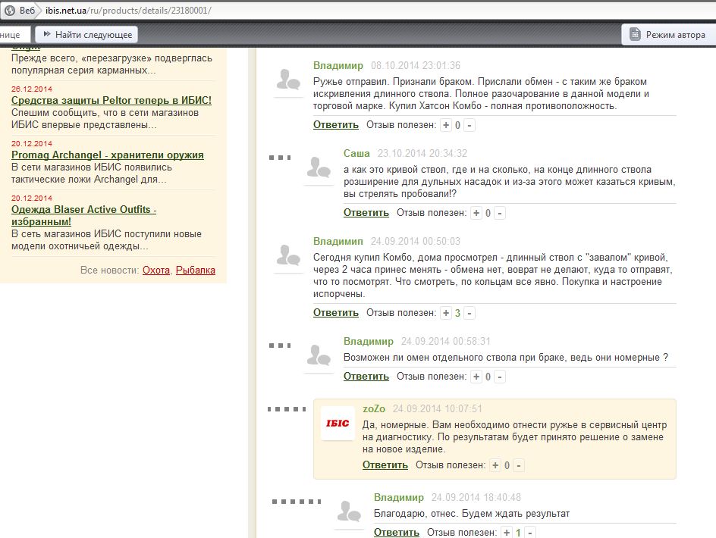Reply to Саша's comment via 'Ответить'
716x538 pixels.
coord(366,213)
